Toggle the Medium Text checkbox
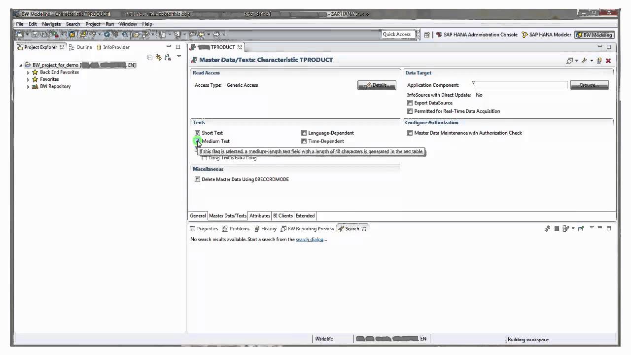This screenshot has height=355, width=631. click(197, 141)
